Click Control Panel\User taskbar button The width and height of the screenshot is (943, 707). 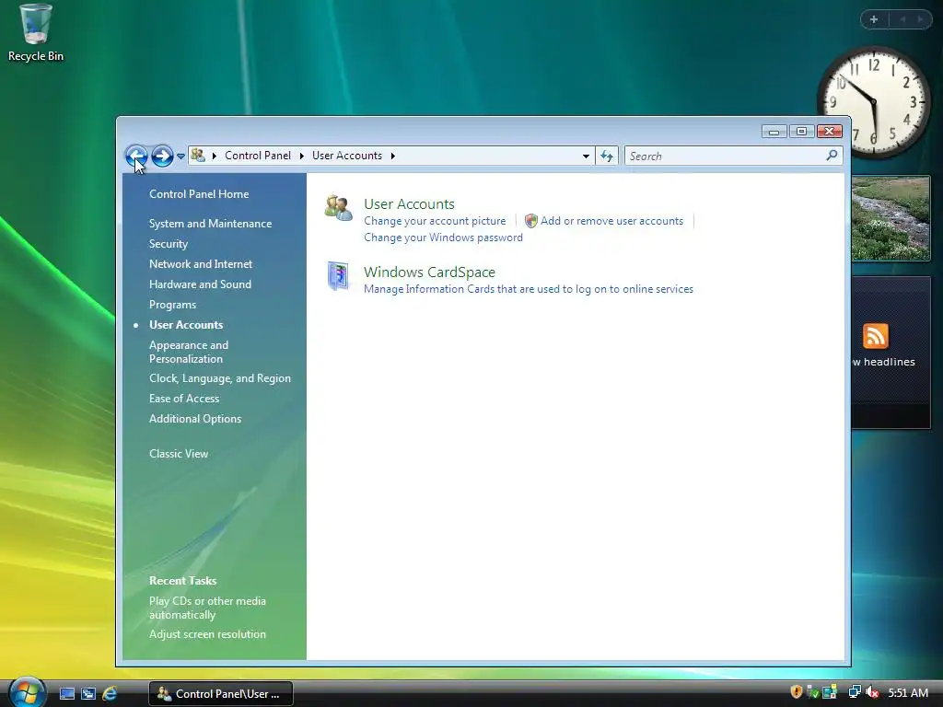(221, 694)
